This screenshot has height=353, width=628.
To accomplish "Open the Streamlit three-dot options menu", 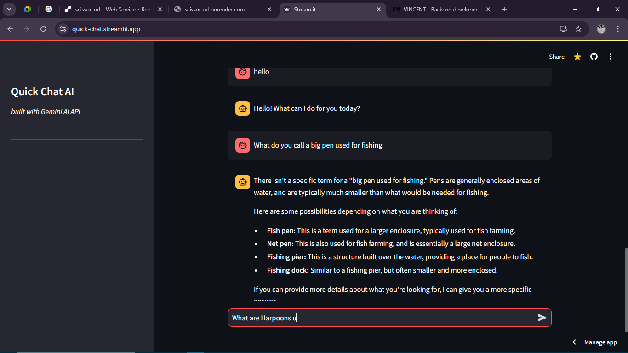I will pyautogui.click(x=611, y=57).
